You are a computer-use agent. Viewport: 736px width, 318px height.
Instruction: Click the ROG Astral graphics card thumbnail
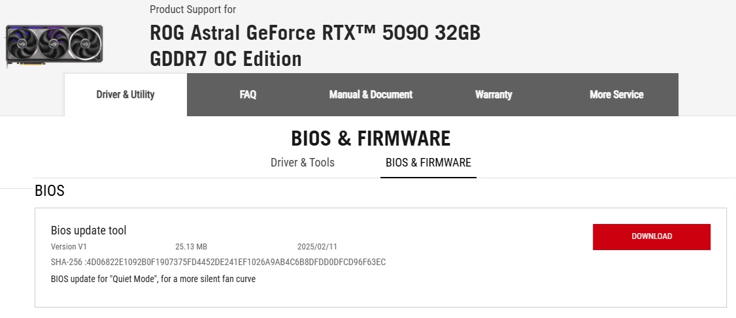(54, 46)
